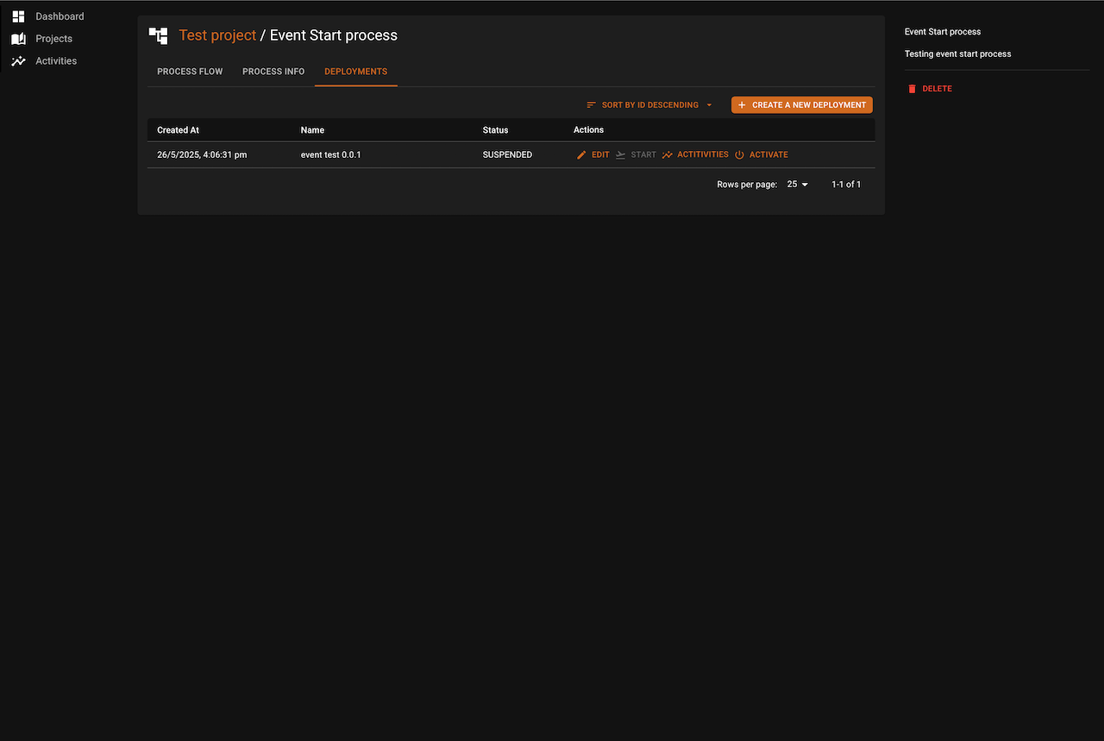Click the Status column header
The height and width of the screenshot is (741, 1104).
(495, 130)
